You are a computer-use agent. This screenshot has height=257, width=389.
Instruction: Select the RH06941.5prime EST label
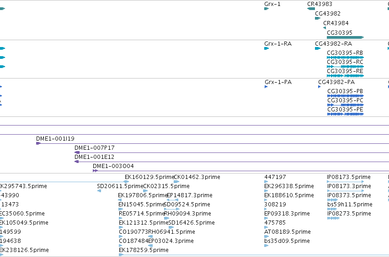pos(171,232)
